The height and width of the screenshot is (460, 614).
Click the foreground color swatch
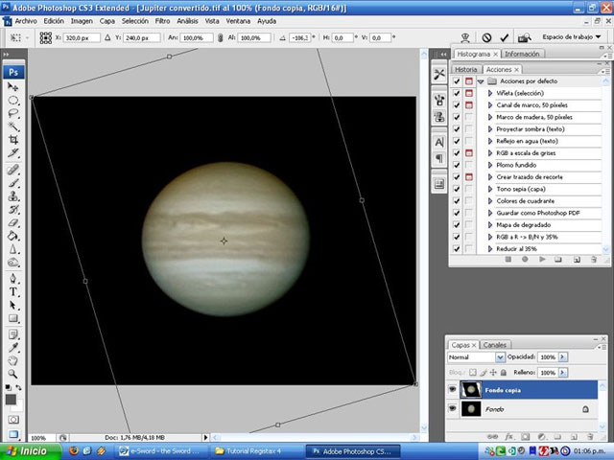pos(11,399)
